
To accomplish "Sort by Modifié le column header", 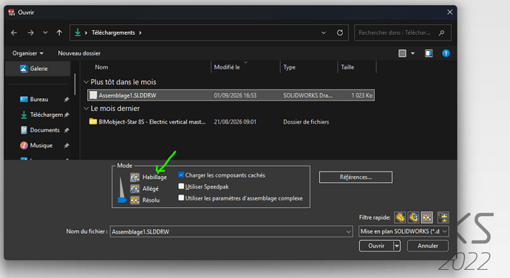I will pos(227,67).
